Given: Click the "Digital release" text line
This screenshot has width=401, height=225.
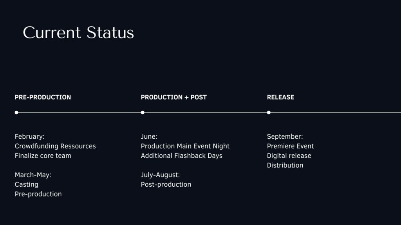Looking at the screenshot, I should click(289, 156).
